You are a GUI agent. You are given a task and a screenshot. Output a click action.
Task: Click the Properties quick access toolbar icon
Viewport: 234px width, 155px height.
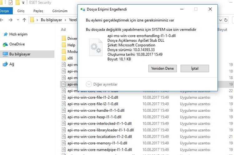pos(11,2)
